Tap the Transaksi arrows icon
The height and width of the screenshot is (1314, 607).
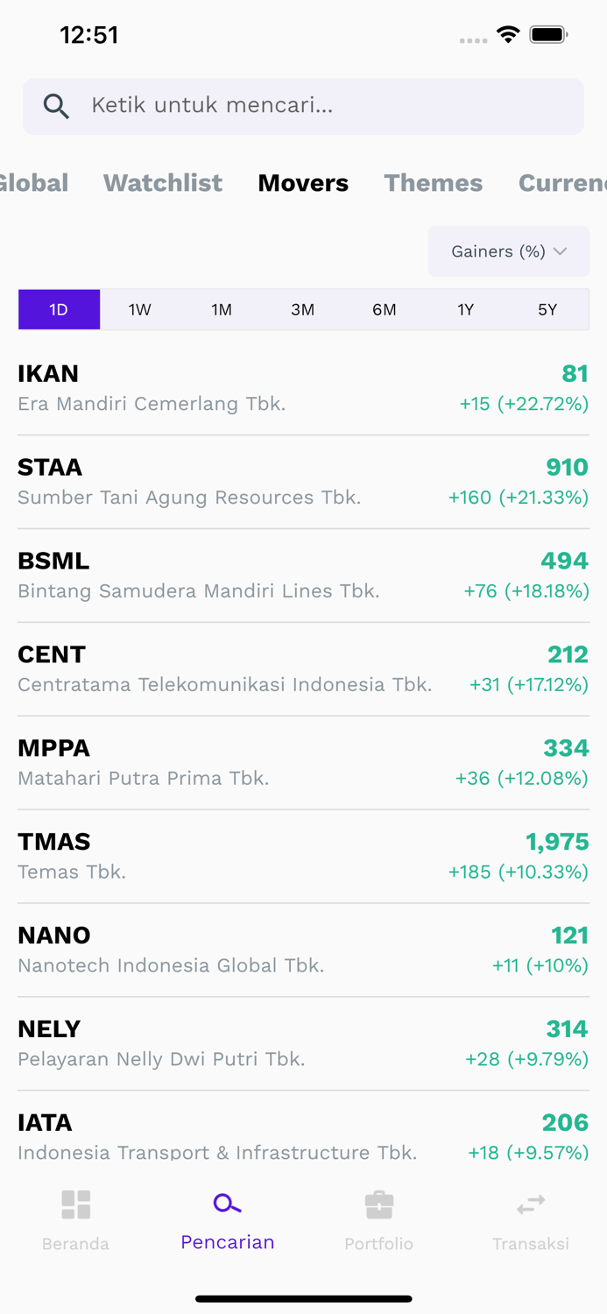pyautogui.click(x=531, y=1204)
